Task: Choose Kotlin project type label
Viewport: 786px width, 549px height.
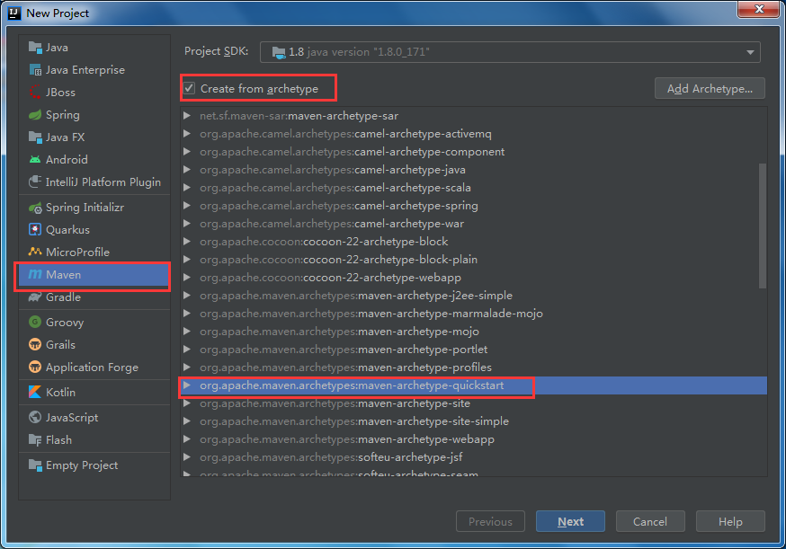Action: point(60,393)
